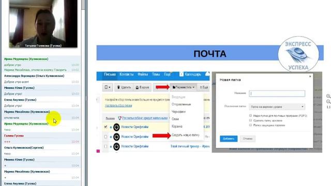Close the Новая папка dialog with X
This screenshot has width=331, height=186.
(x=310, y=76)
